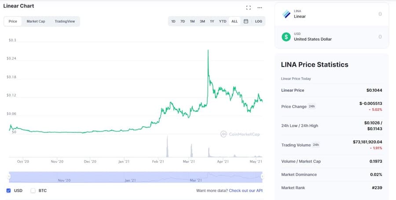Click the left handle of range selector

click(x=9, y=176)
